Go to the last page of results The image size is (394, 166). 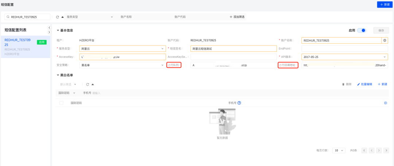[x=386, y=150]
